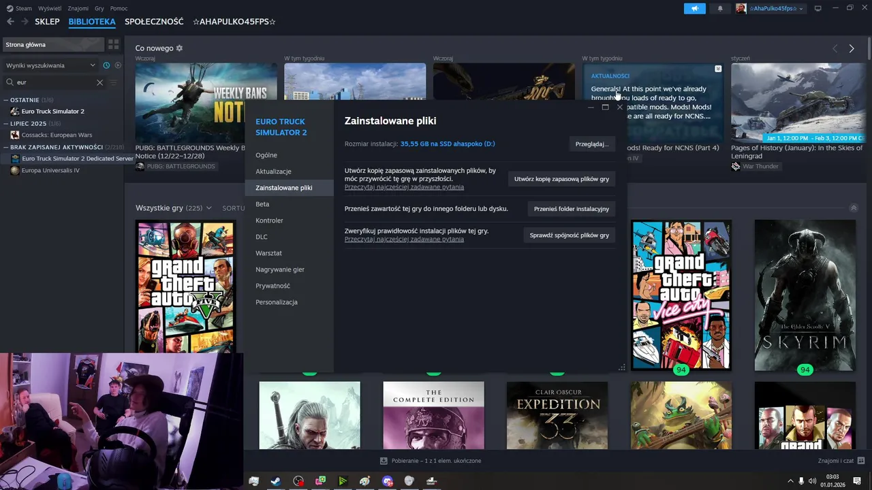Click 'Sprawdź spójność plików gry' button
Screen dimensions: 872x490
tap(569, 235)
